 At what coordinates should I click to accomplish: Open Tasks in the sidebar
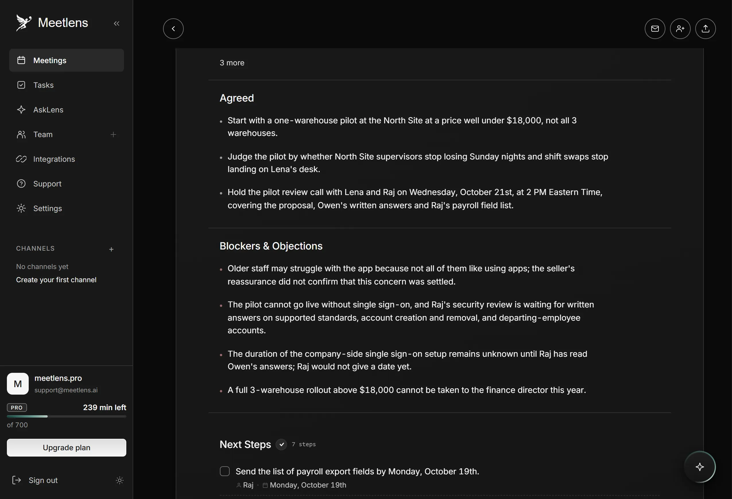click(x=67, y=85)
